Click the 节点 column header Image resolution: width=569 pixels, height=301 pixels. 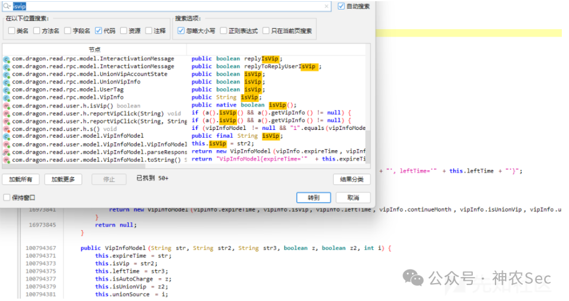click(x=94, y=49)
